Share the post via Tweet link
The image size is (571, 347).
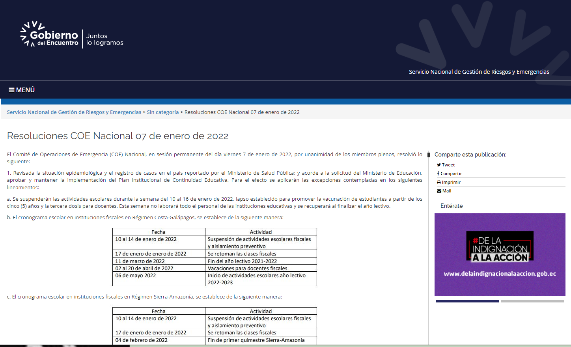pyautogui.click(x=448, y=165)
